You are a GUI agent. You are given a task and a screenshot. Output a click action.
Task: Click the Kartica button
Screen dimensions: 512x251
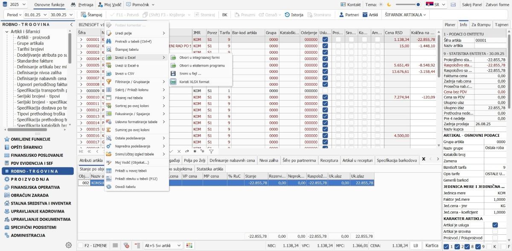point(432,245)
